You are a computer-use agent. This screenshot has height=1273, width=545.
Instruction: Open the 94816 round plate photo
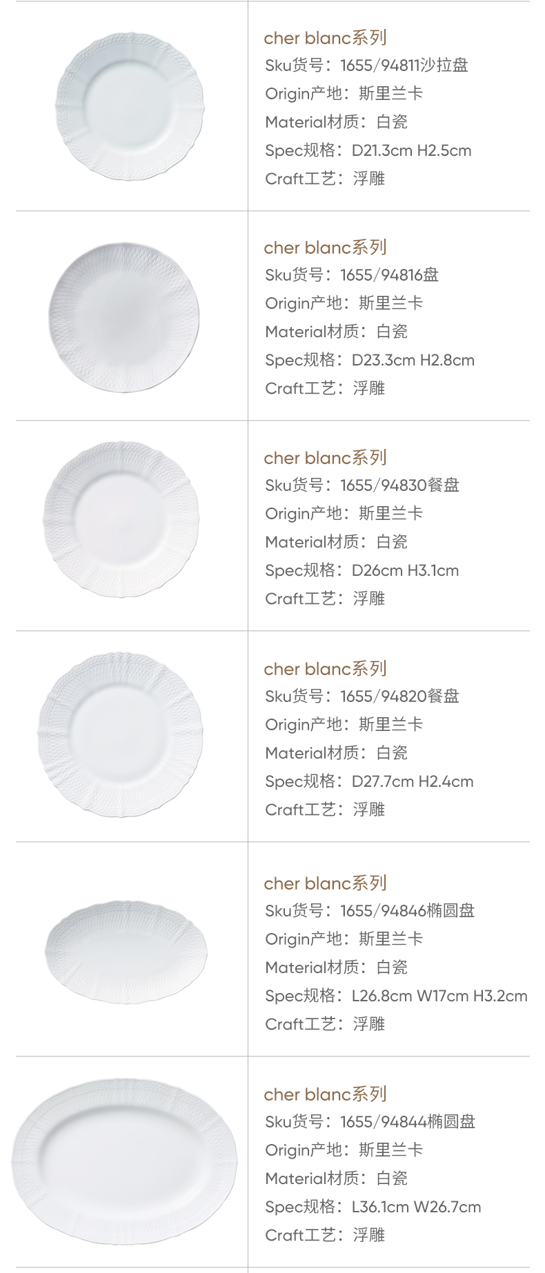[124, 317]
